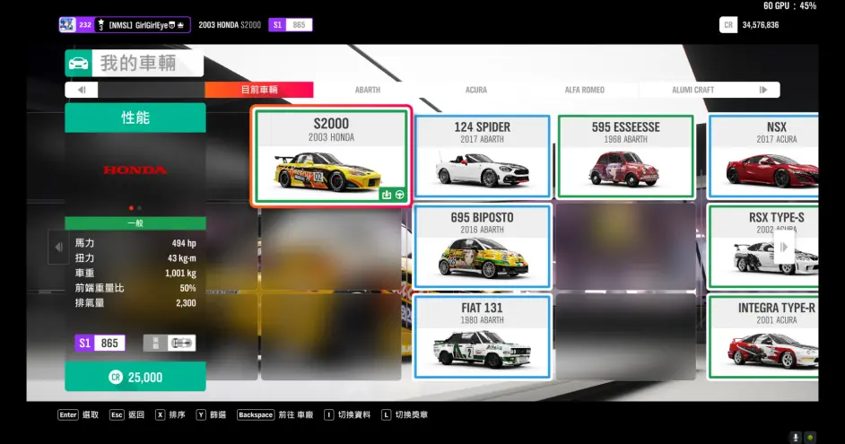
Task: Click the 25,000 CR price button
Action: (135, 377)
